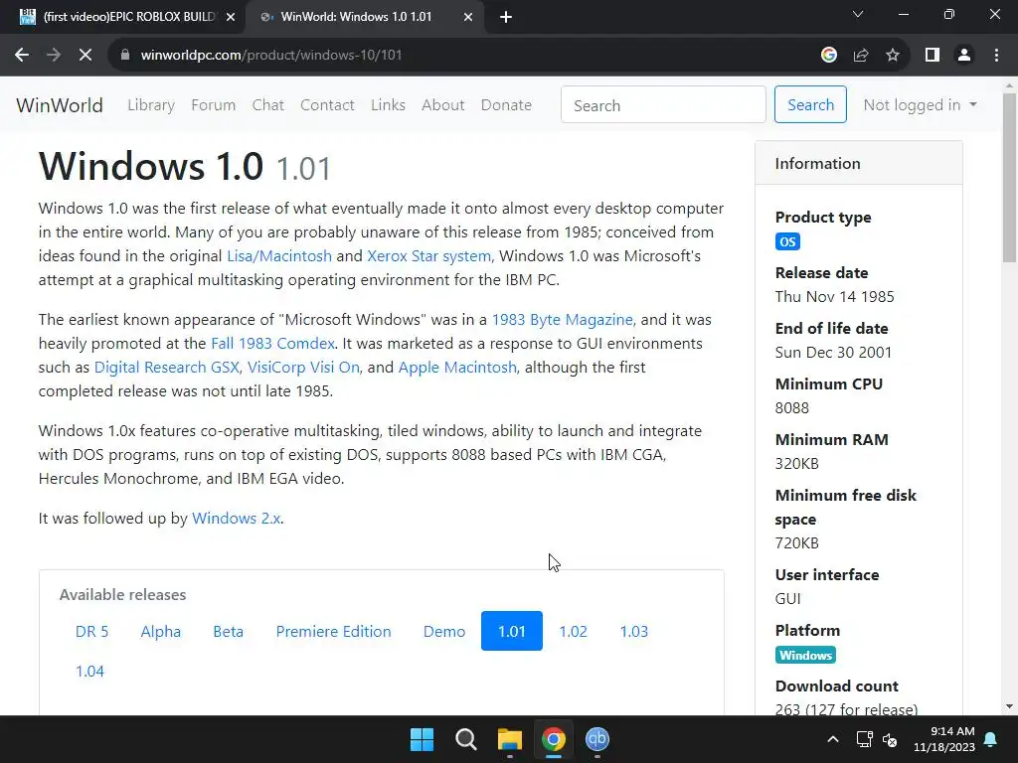
Task: Stop loading the page
Action: (x=85, y=56)
